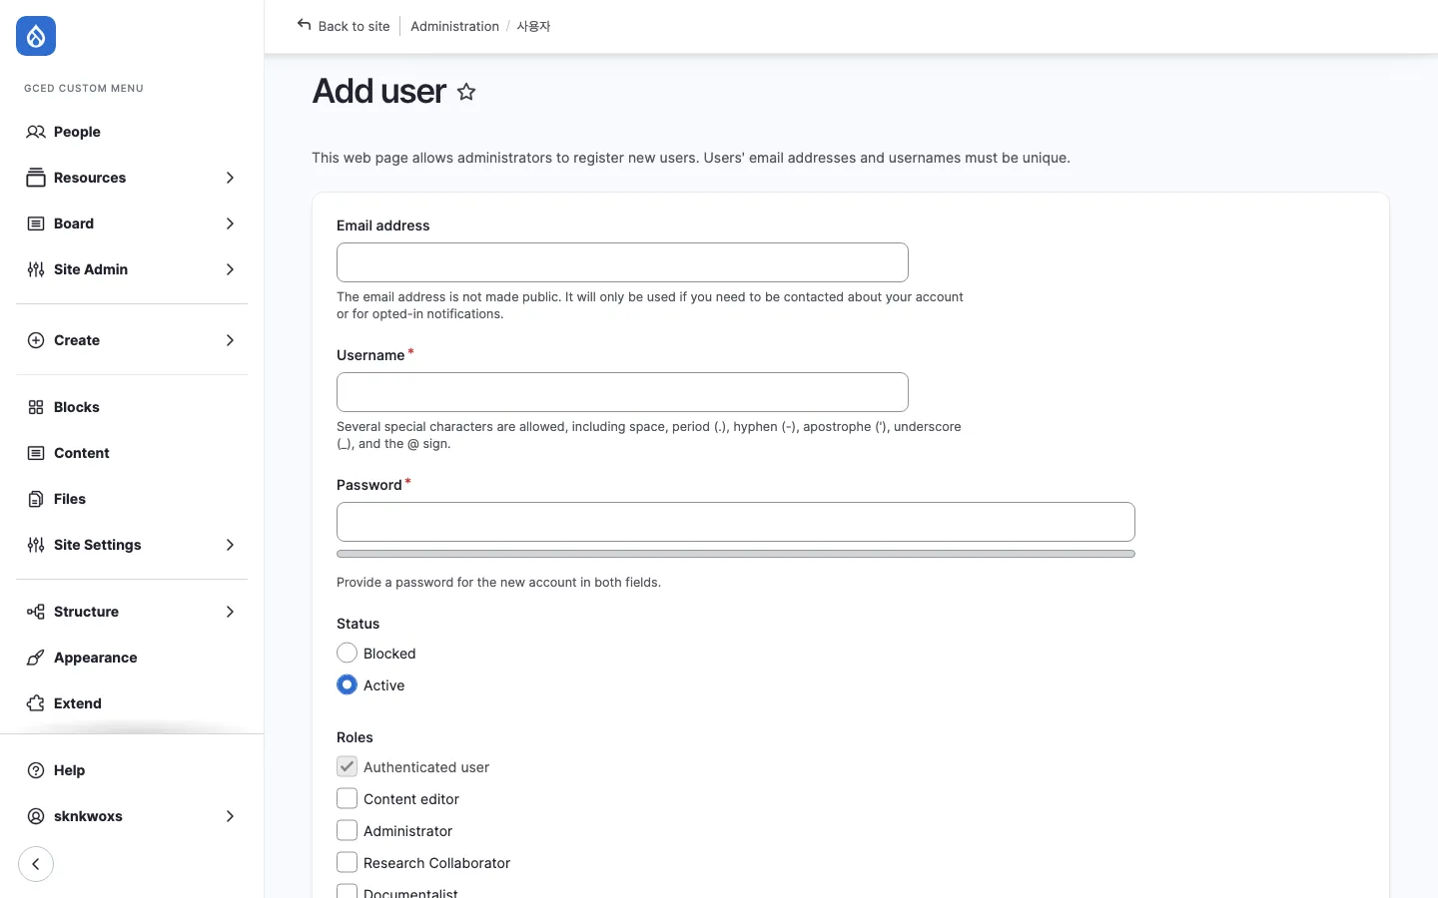Expand the Site Settings submenu chevron
The width and height of the screenshot is (1438, 898).
click(230, 545)
